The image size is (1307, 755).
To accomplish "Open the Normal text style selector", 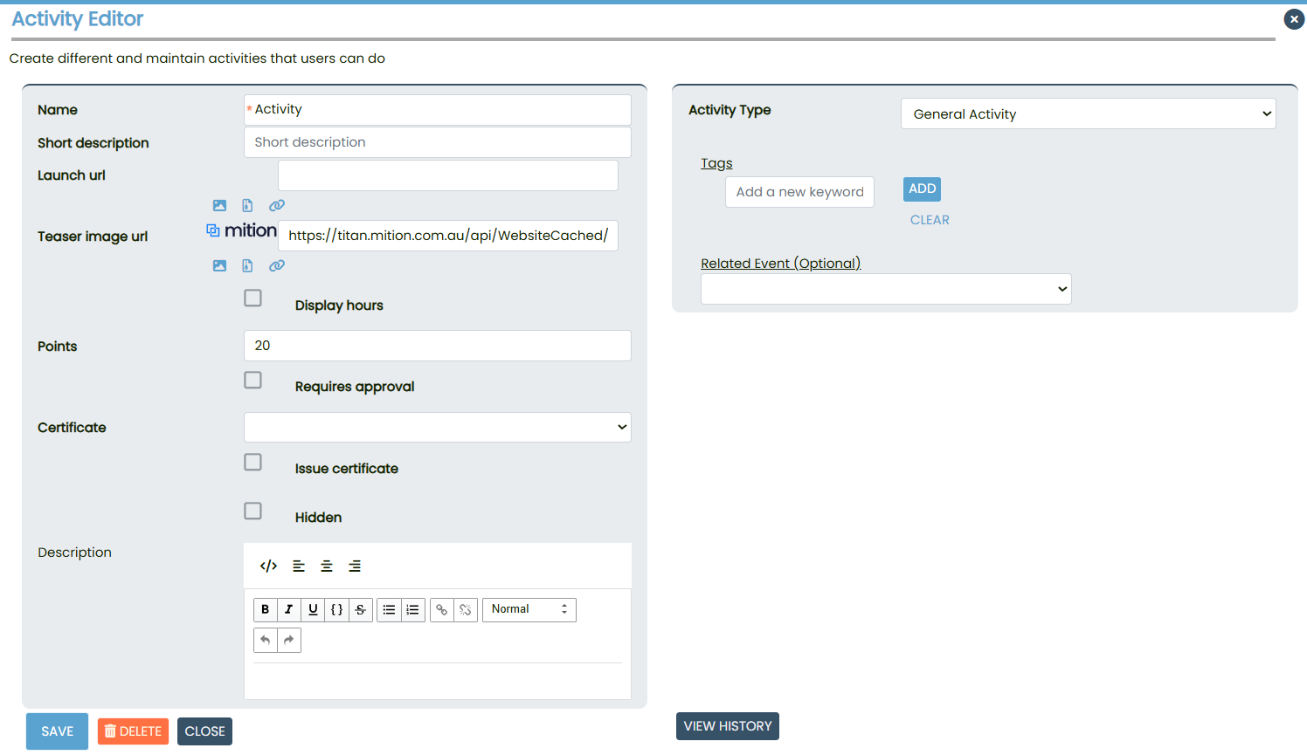I will coord(529,610).
